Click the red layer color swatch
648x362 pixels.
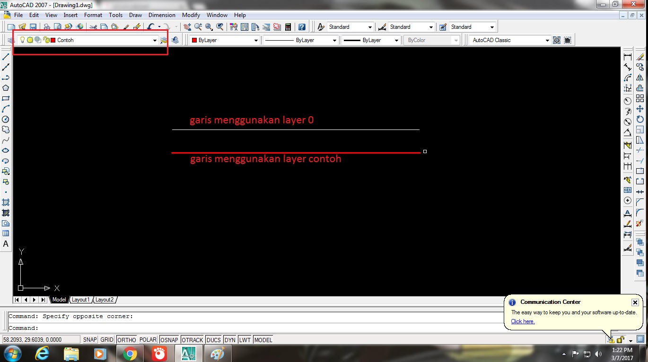point(53,40)
